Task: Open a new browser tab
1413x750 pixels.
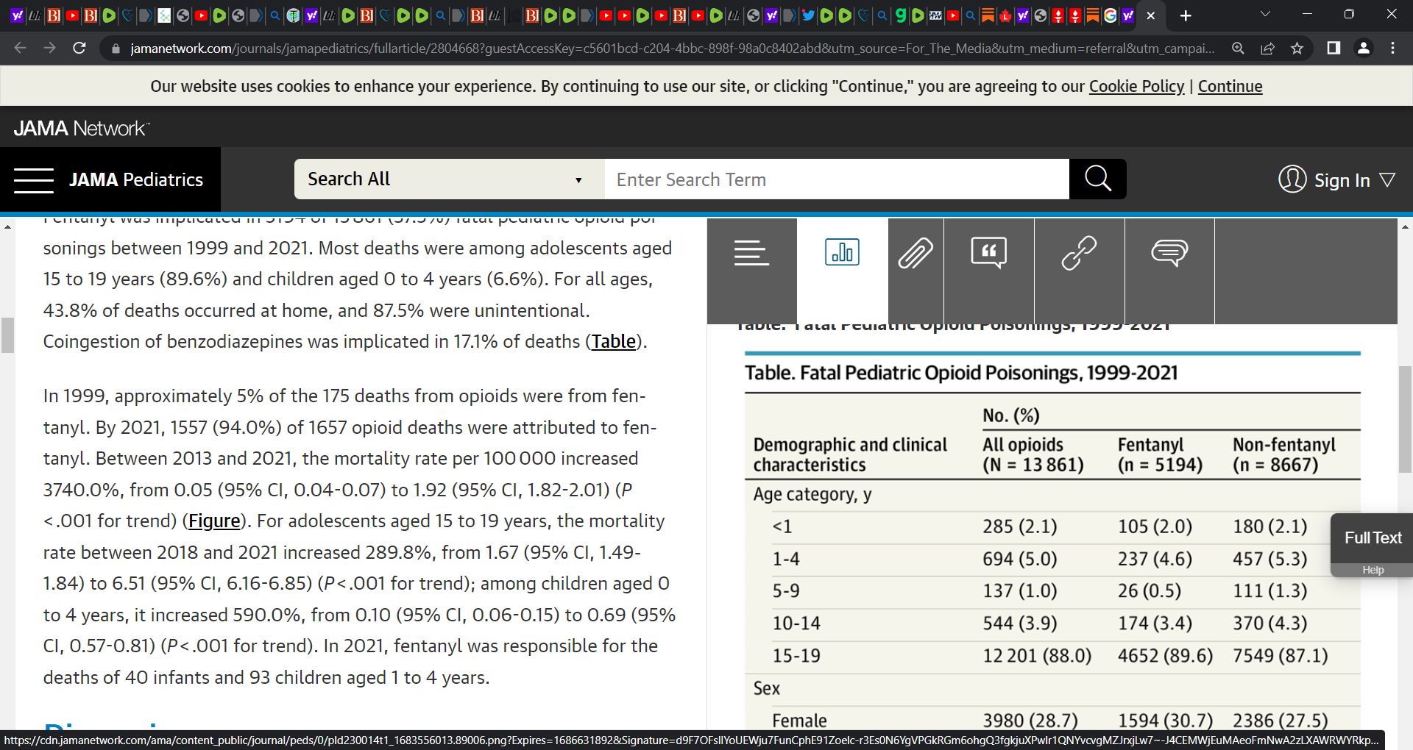Action: click(1186, 15)
